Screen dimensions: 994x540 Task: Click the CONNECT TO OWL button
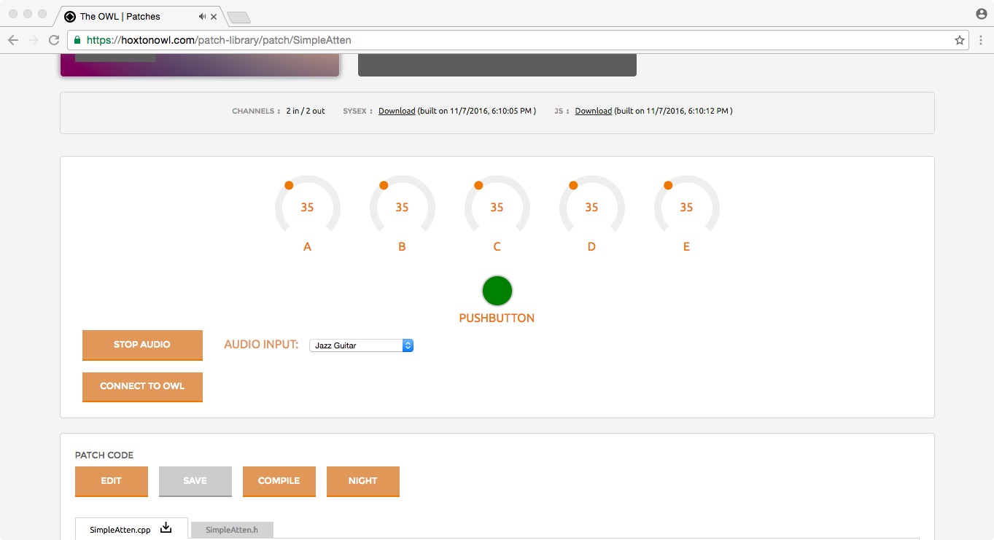pyautogui.click(x=142, y=386)
